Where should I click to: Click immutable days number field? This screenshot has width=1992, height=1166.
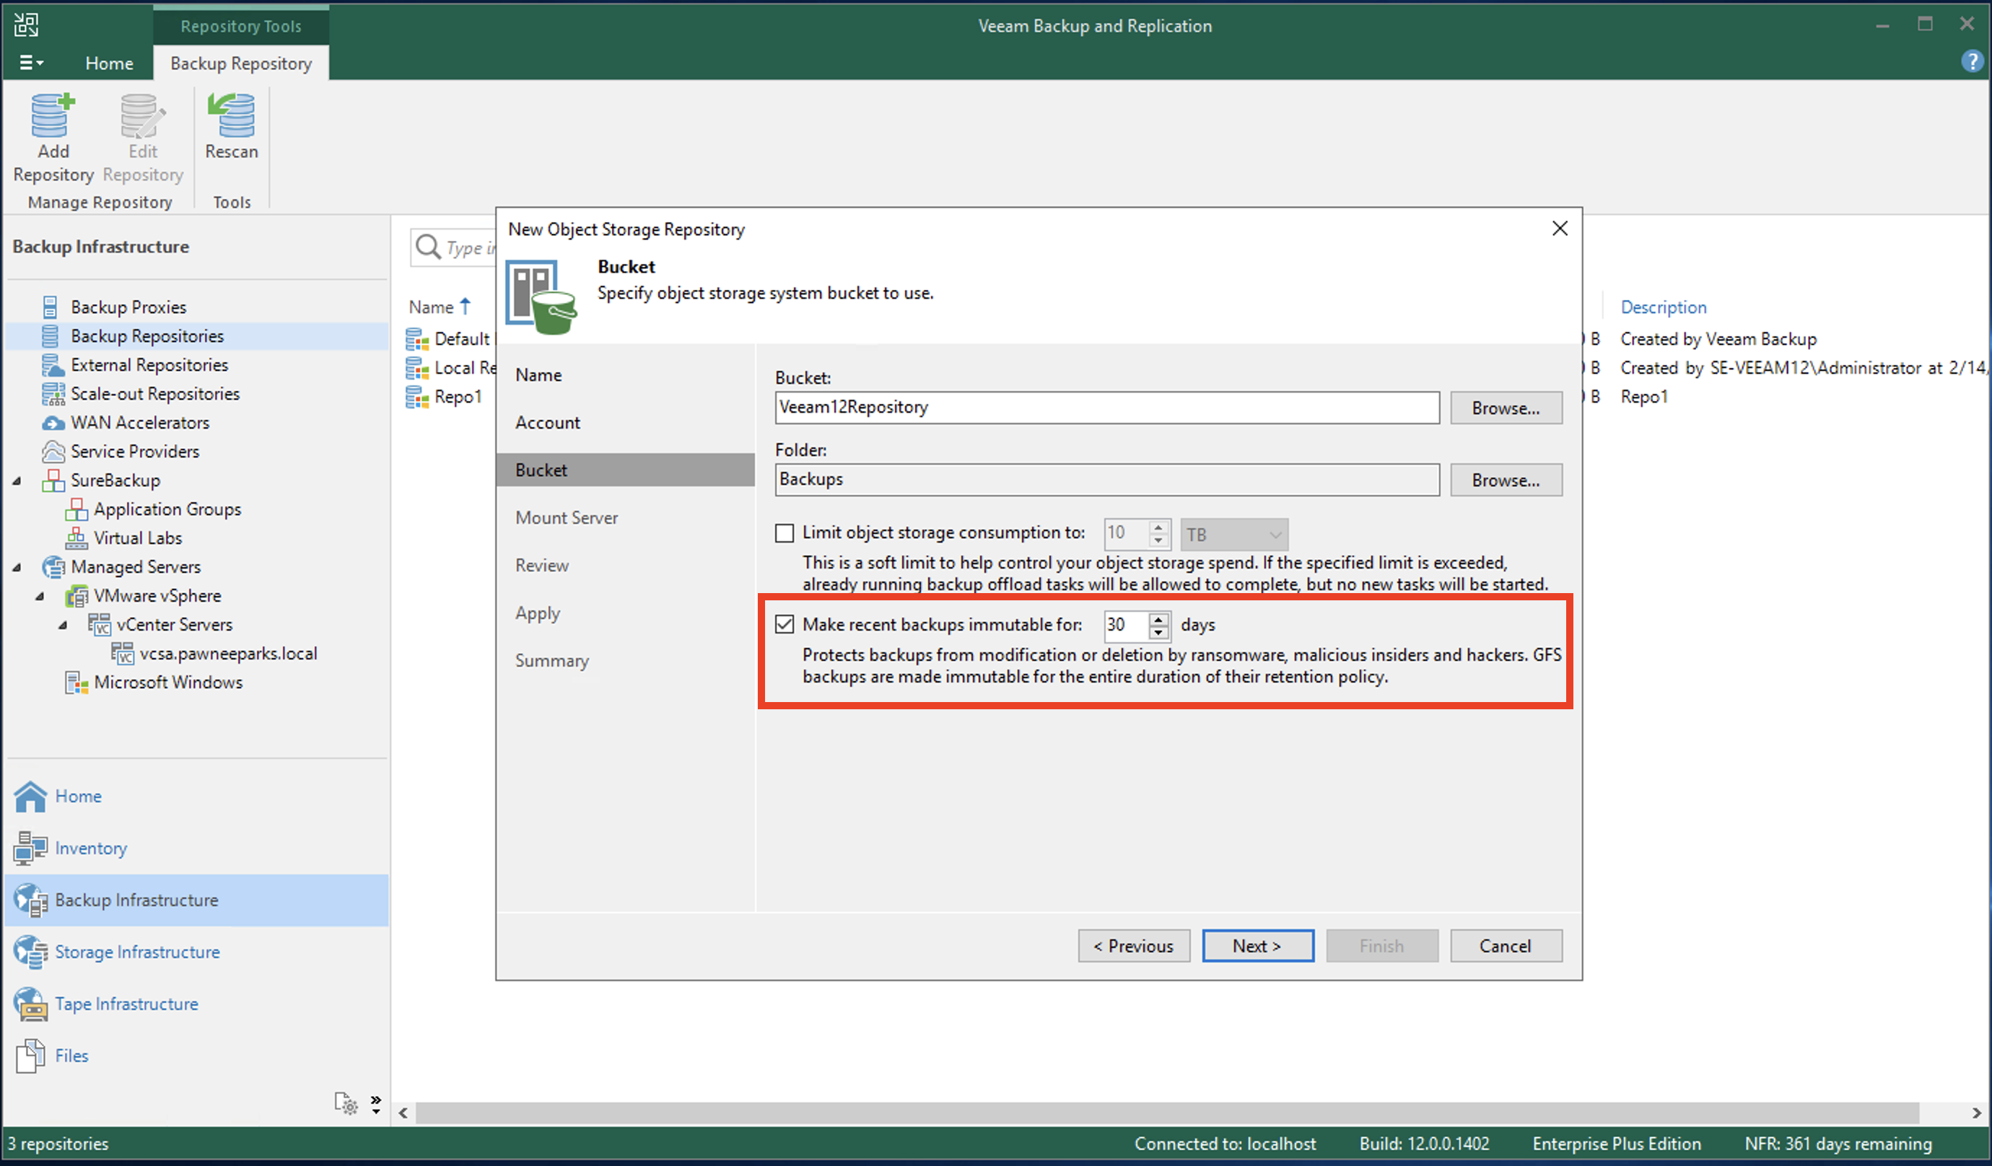tap(1127, 625)
